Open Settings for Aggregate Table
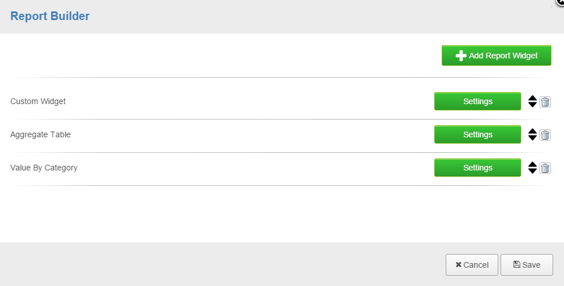564x286 pixels. [x=478, y=134]
